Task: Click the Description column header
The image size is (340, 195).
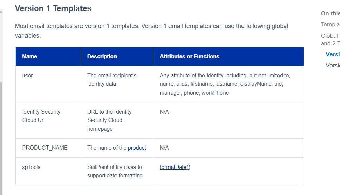Action: point(102,56)
